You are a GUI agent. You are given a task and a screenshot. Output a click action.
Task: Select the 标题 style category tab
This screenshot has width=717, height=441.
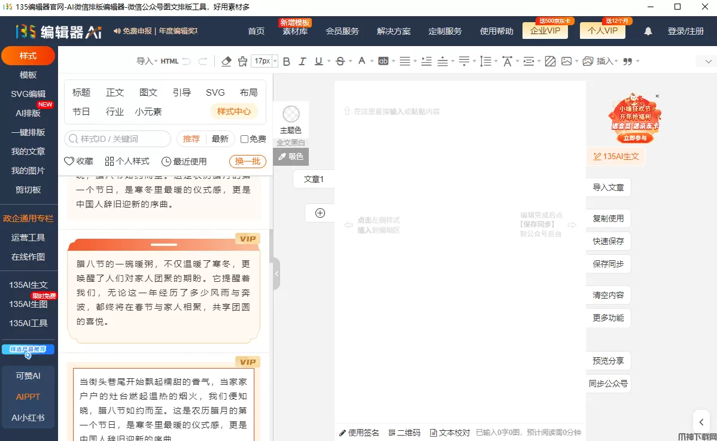pyautogui.click(x=81, y=92)
